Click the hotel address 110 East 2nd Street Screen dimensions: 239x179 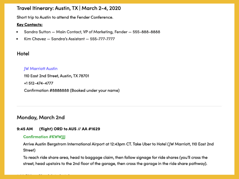56,76
